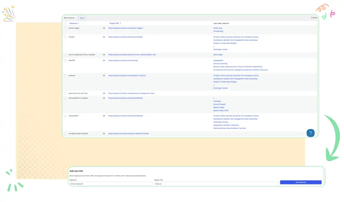The width and height of the screenshot is (344, 202).
Task: Open the malware-scanner target URL link
Action: [x=127, y=76]
